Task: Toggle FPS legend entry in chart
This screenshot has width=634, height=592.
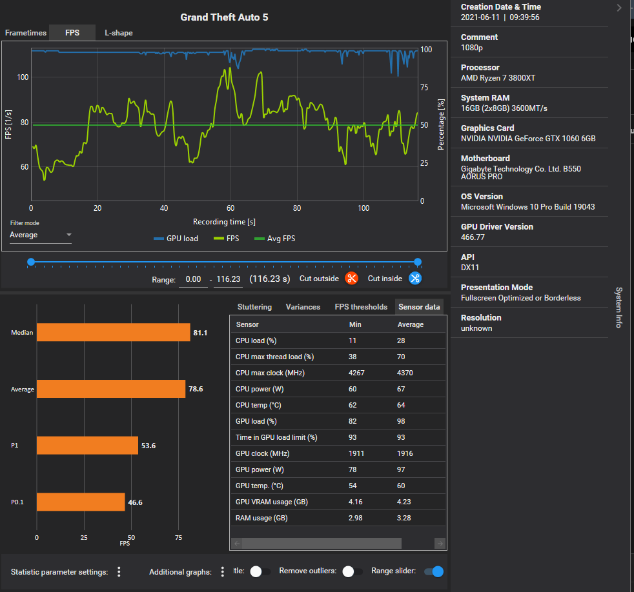Action: click(x=226, y=239)
